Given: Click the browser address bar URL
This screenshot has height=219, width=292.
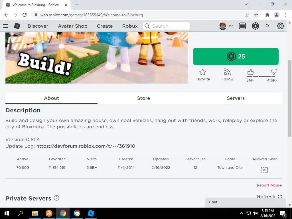Looking at the screenshot, I should 92,15.
